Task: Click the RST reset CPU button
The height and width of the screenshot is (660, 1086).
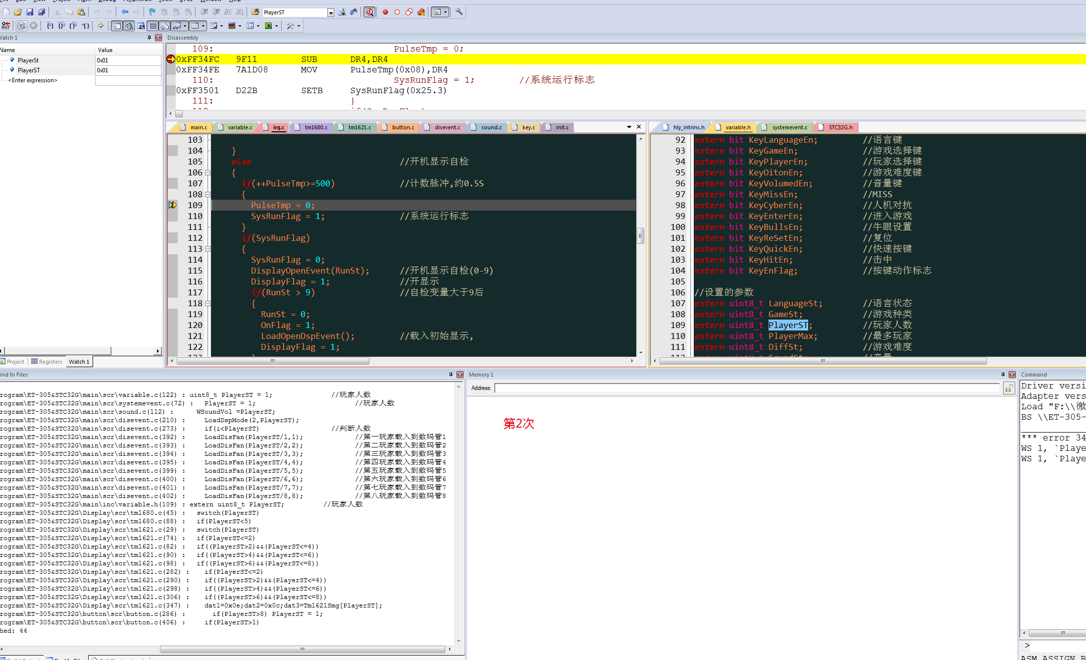Action: 6,26
